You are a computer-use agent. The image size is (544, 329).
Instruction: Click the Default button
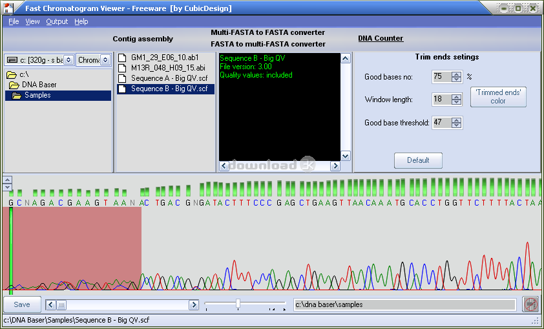418,160
